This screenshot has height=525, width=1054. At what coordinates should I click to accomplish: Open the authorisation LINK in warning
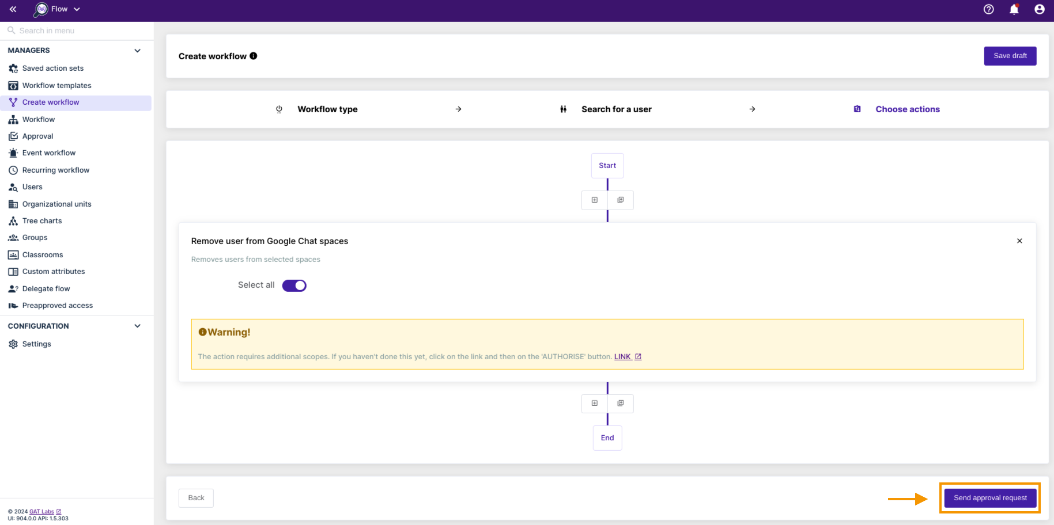(x=628, y=357)
